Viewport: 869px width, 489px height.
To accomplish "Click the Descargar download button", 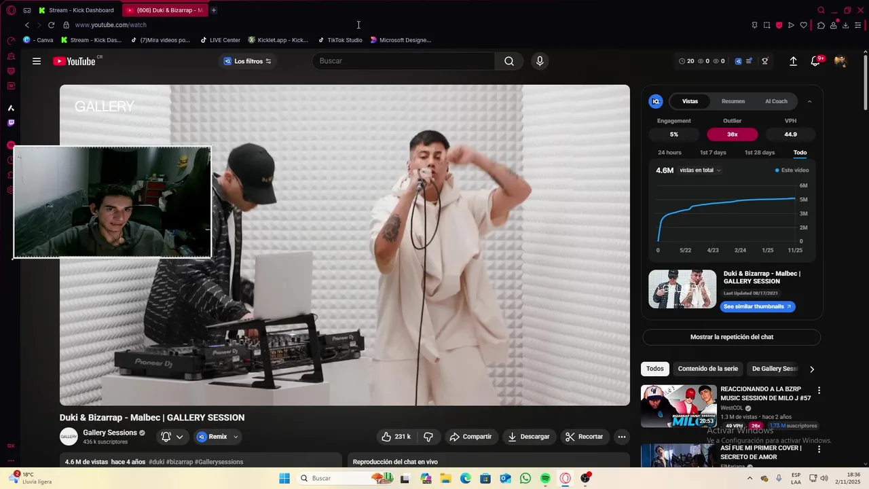I will pos(530,437).
